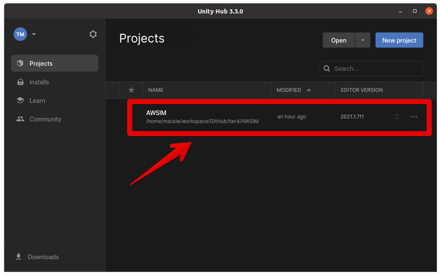Open the Community section

45,119
